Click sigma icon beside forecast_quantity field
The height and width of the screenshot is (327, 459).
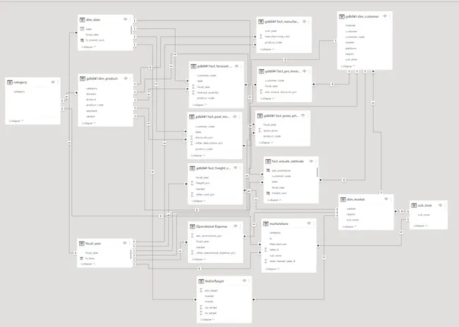193,92
